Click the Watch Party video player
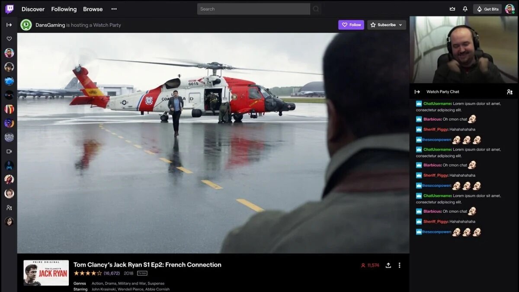The height and width of the screenshot is (292, 519). 213,143
